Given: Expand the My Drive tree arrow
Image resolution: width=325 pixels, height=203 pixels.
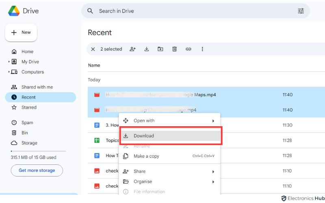Looking at the screenshot, I should point(9,62).
